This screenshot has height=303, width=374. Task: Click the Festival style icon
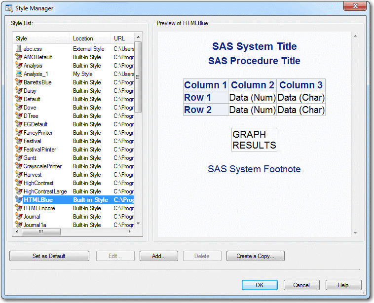click(x=19, y=141)
